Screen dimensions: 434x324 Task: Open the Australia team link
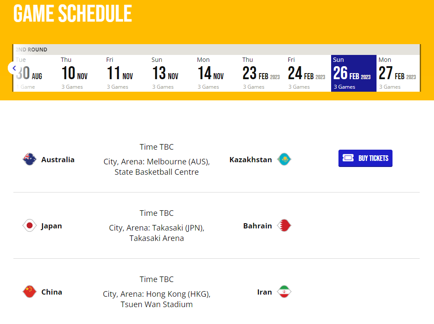(58, 160)
